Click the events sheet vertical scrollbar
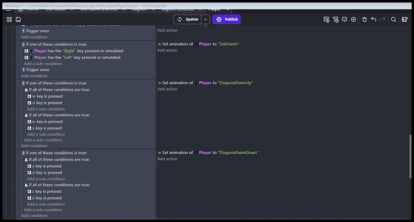 click(410, 156)
